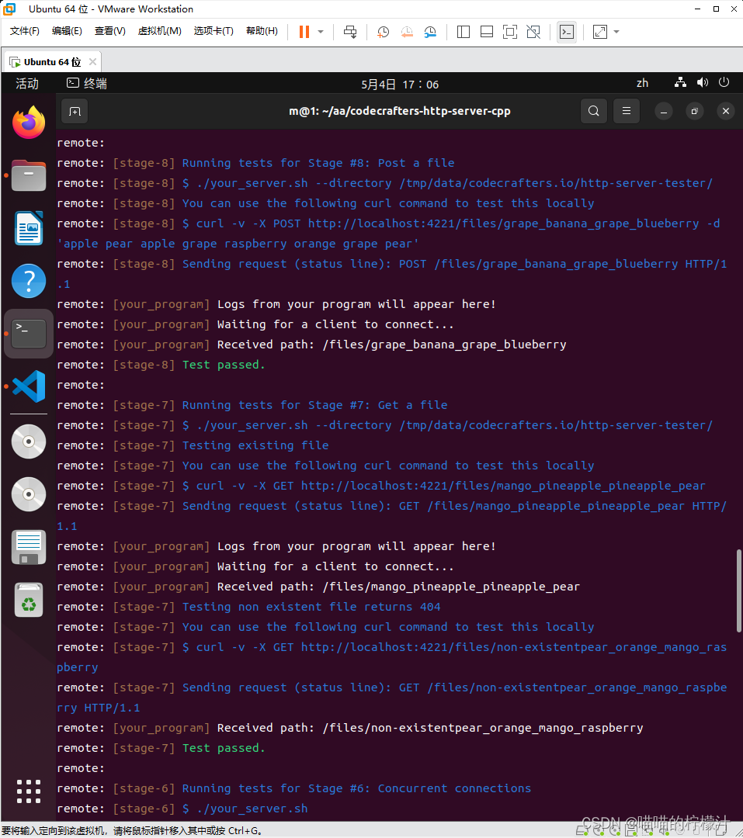This screenshot has width=743, height=838.
Task: Click the stretch guest display icon
Action: [600, 32]
